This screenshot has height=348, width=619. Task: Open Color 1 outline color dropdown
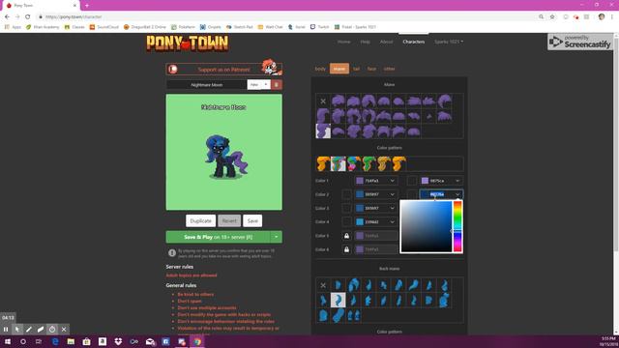[457, 181]
